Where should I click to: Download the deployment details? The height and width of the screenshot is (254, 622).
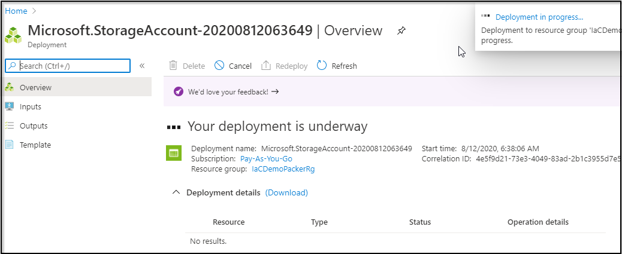(286, 192)
